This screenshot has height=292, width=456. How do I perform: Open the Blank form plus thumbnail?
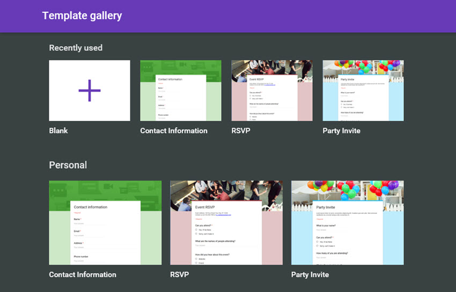click(90, 91)
